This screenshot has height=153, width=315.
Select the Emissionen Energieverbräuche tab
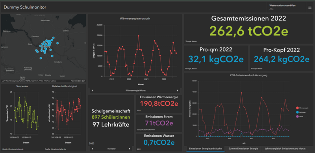coord(205,149)
